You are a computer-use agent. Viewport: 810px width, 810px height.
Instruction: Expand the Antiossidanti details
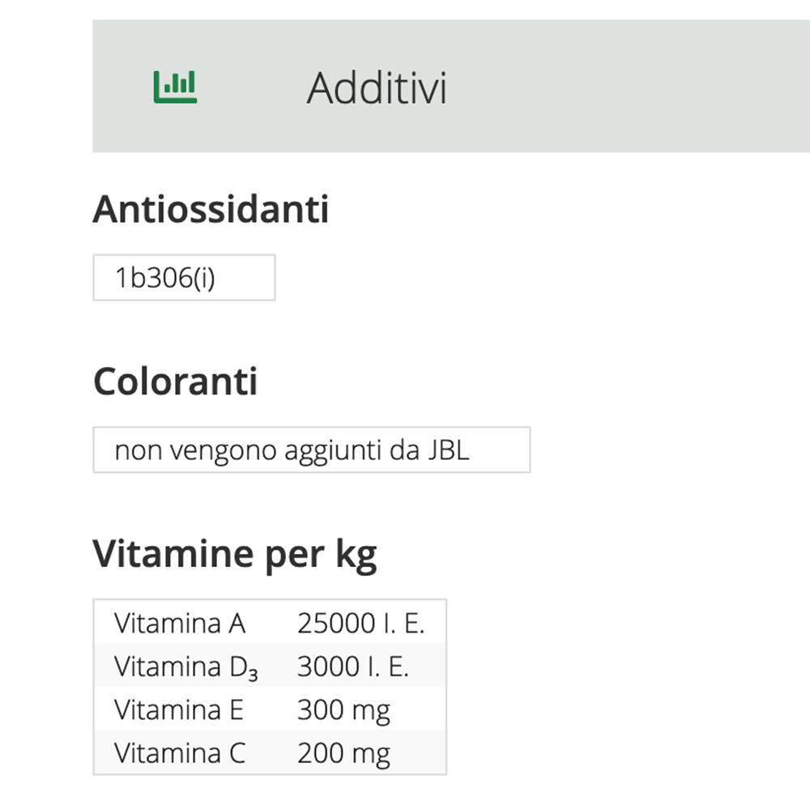(x=211, y=209)
